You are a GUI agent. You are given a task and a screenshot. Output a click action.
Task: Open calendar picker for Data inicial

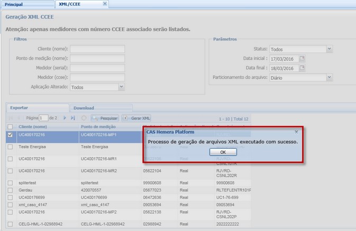click(302, 59)
